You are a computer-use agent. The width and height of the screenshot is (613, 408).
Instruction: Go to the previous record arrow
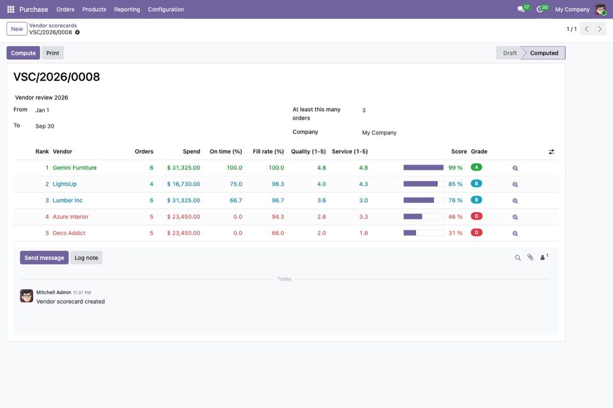(586, 29)
